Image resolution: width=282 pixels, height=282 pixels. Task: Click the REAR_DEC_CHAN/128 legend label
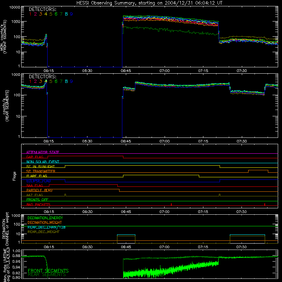[47, 227]
